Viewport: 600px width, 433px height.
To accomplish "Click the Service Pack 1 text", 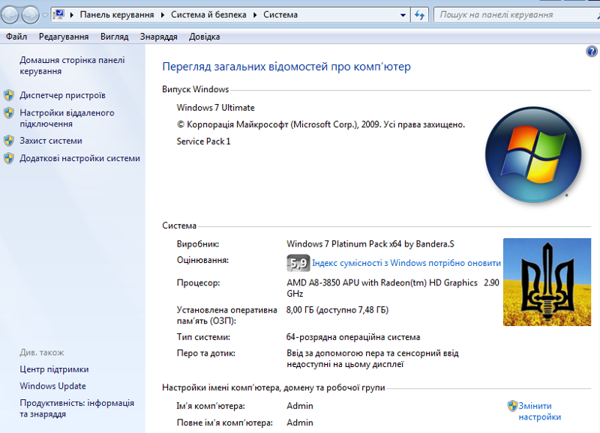I will coord(203,142).
